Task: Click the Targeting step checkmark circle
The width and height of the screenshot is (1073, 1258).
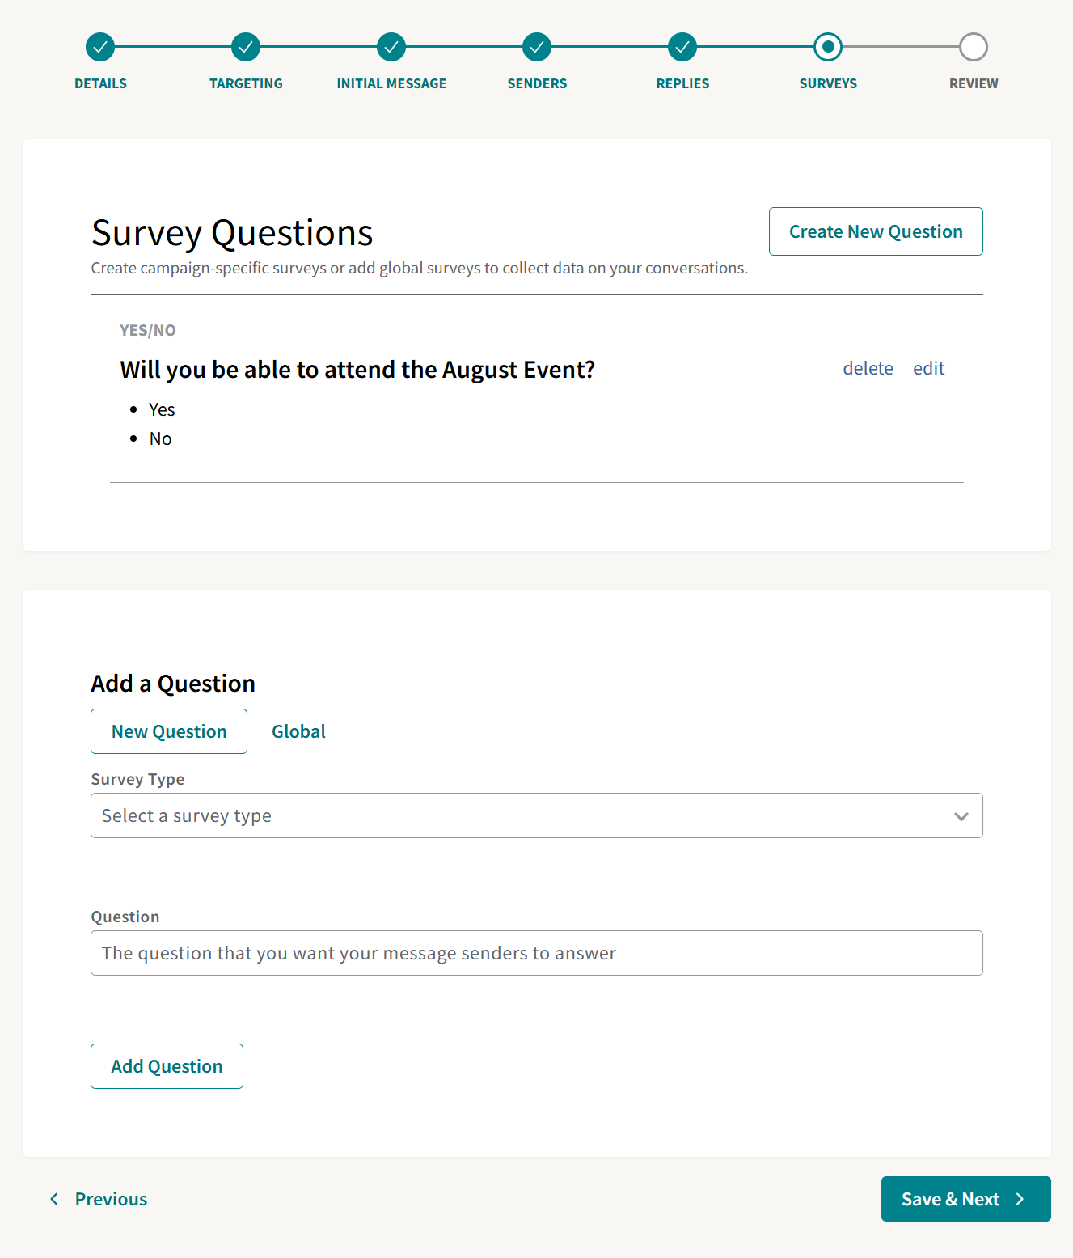Action: click(246, 47)
